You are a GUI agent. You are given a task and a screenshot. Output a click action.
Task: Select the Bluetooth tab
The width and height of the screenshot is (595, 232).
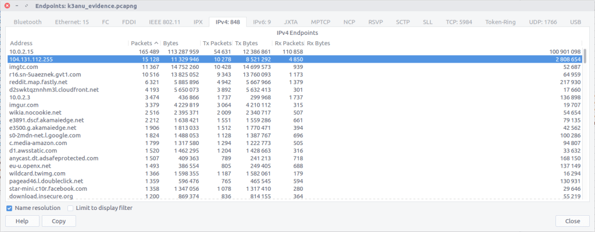click(x=27, y=22)
